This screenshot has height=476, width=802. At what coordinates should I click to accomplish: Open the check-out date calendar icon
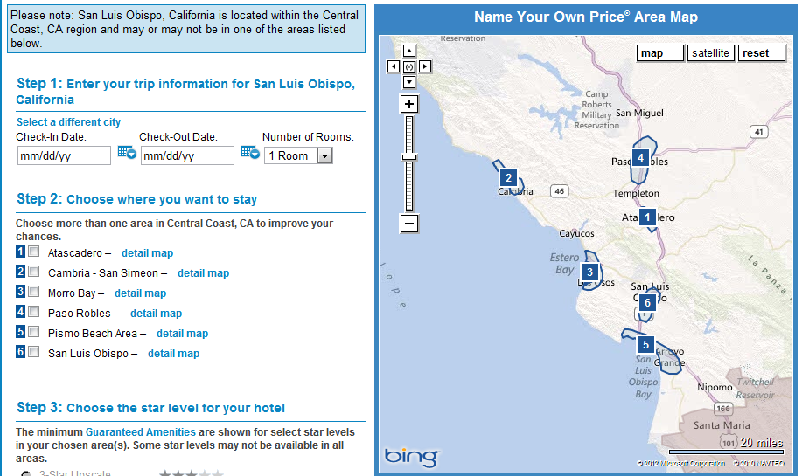point(250,154)
